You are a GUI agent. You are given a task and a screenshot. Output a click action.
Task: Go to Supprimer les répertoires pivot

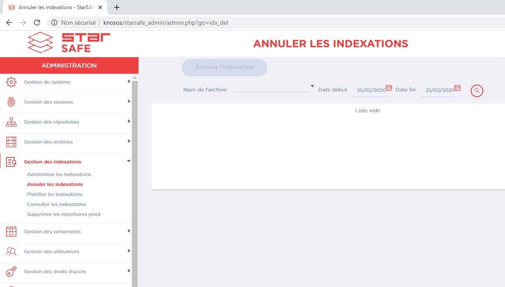click(64, 214)
